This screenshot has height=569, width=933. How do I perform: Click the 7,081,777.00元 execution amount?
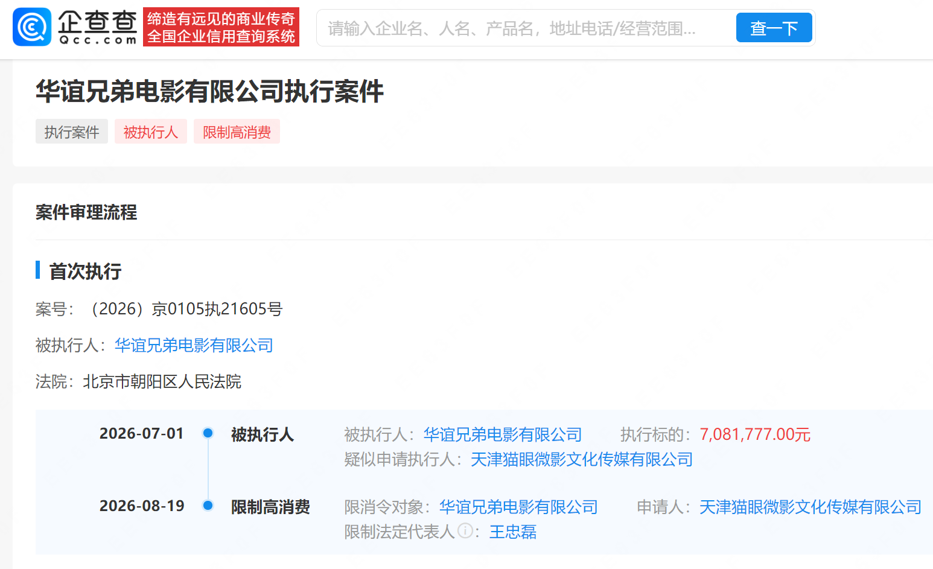pyautogui.click(x=755, y=434)
